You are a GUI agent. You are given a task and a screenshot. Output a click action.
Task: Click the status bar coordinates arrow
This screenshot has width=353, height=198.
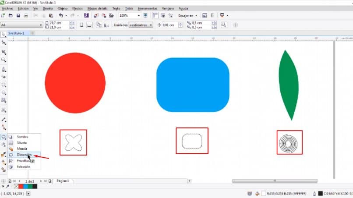click(28, 194)
